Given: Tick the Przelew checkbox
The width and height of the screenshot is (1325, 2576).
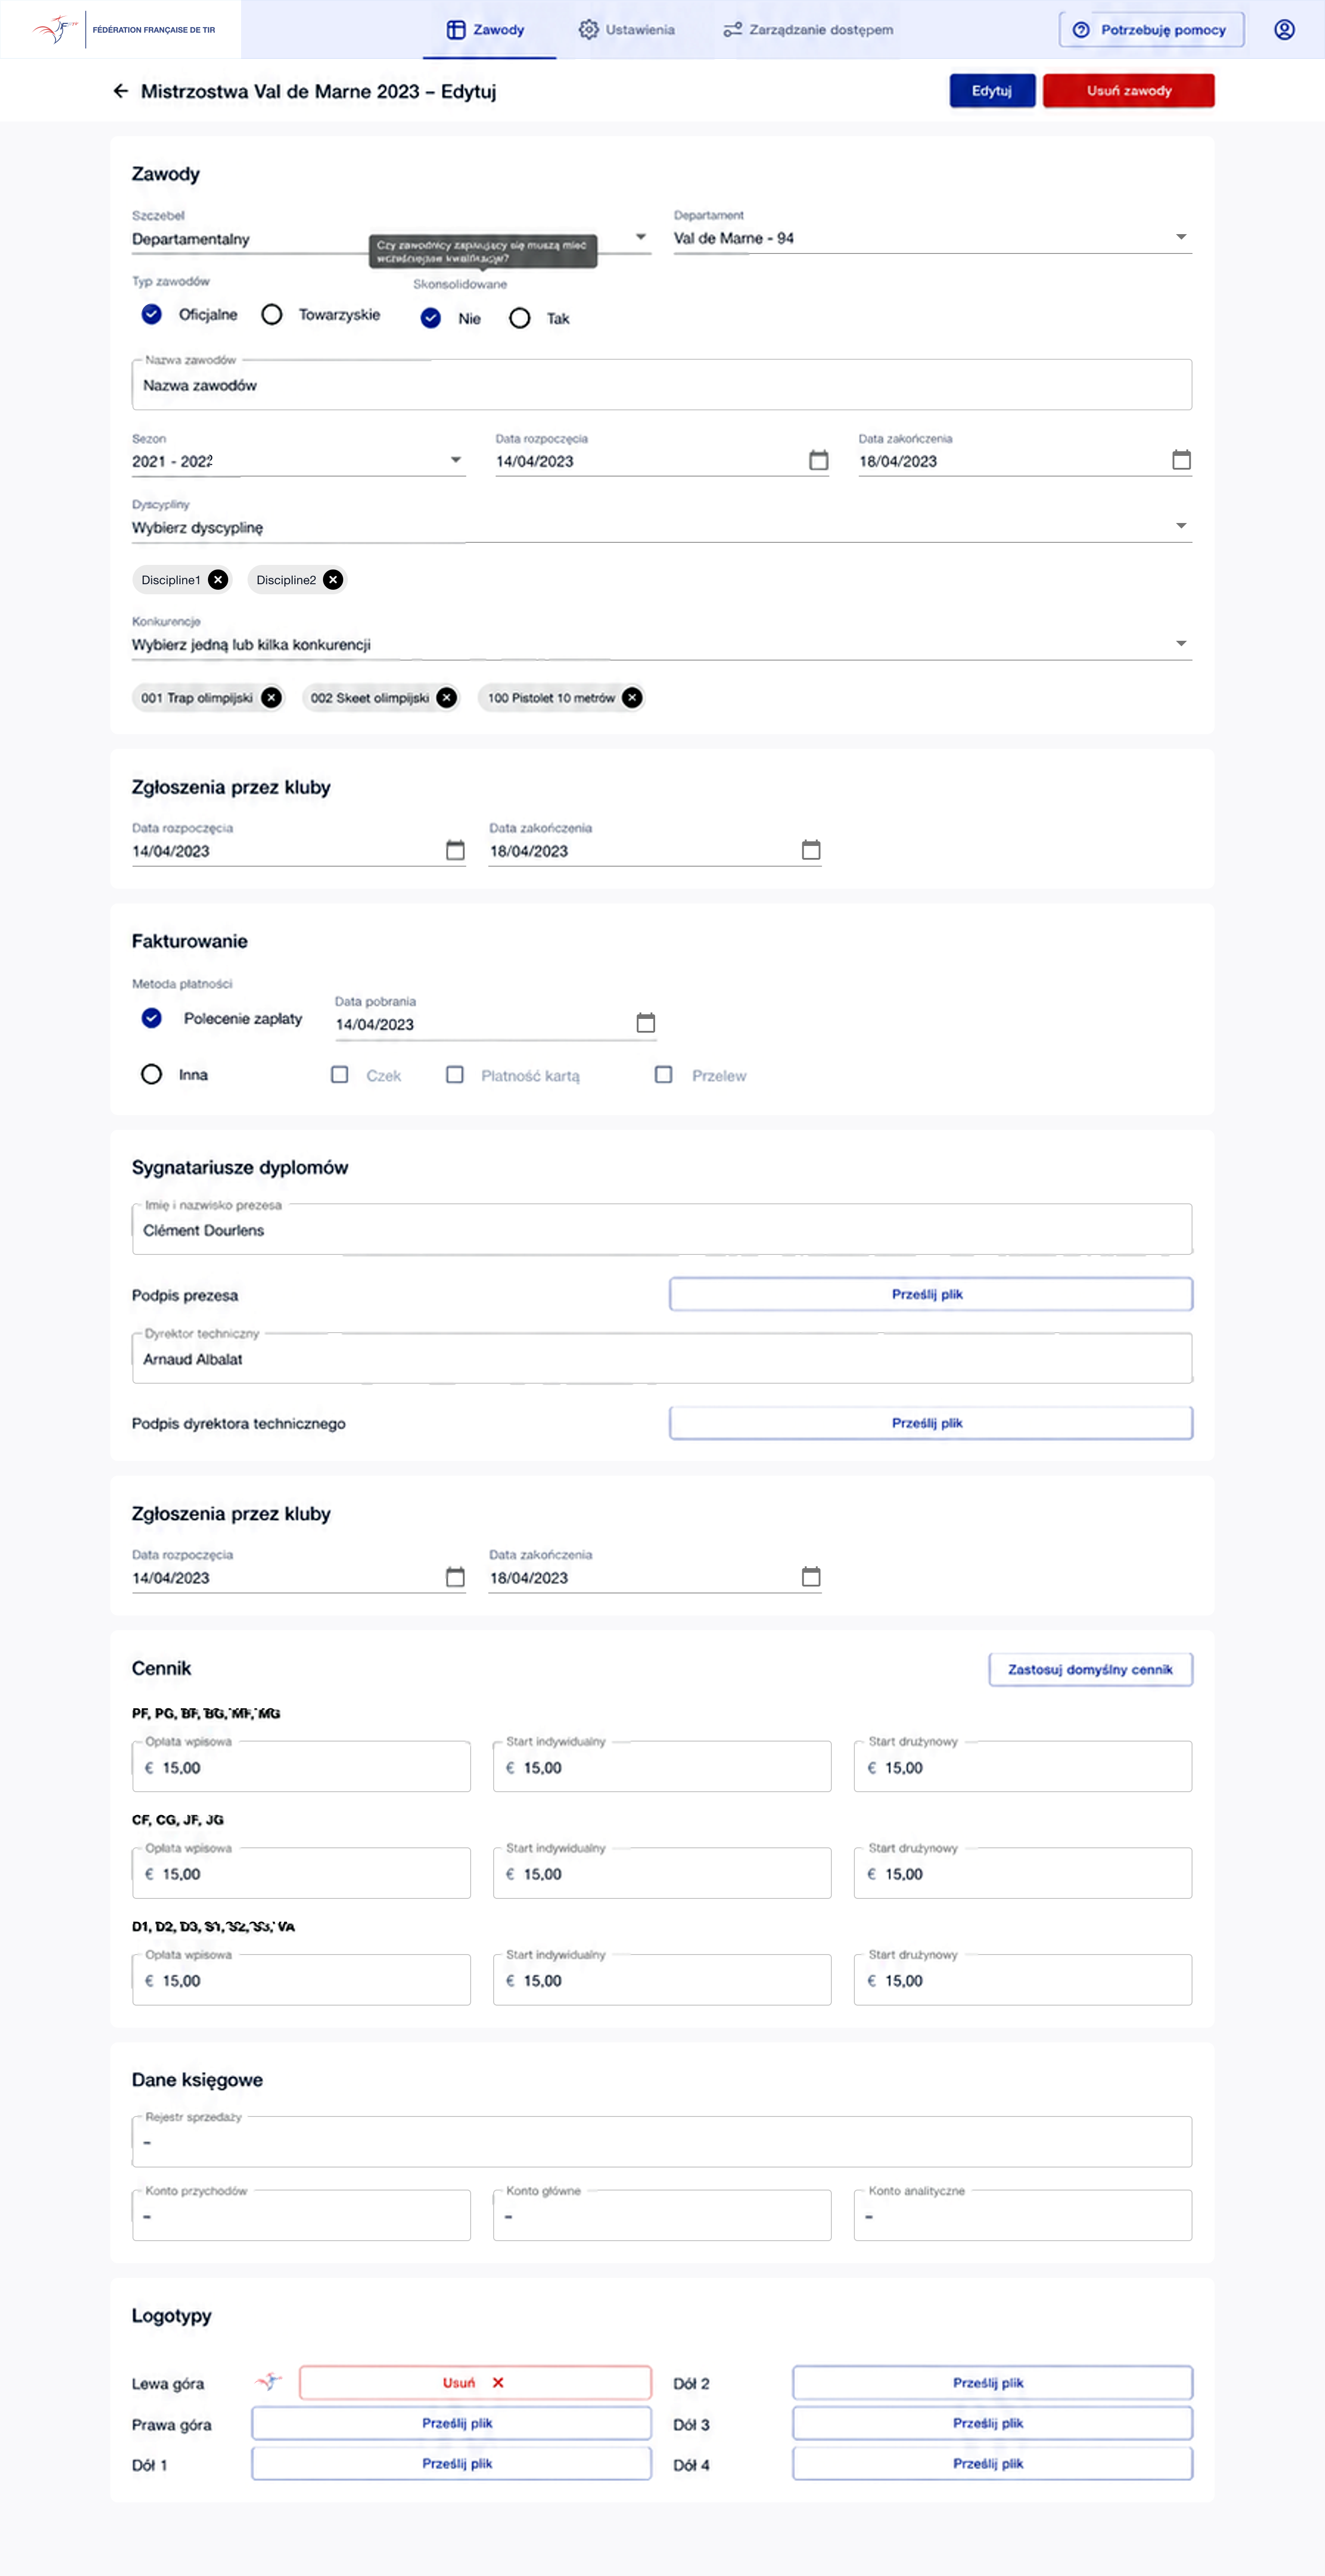Looking at the screenshot, I should point(663,1074).
